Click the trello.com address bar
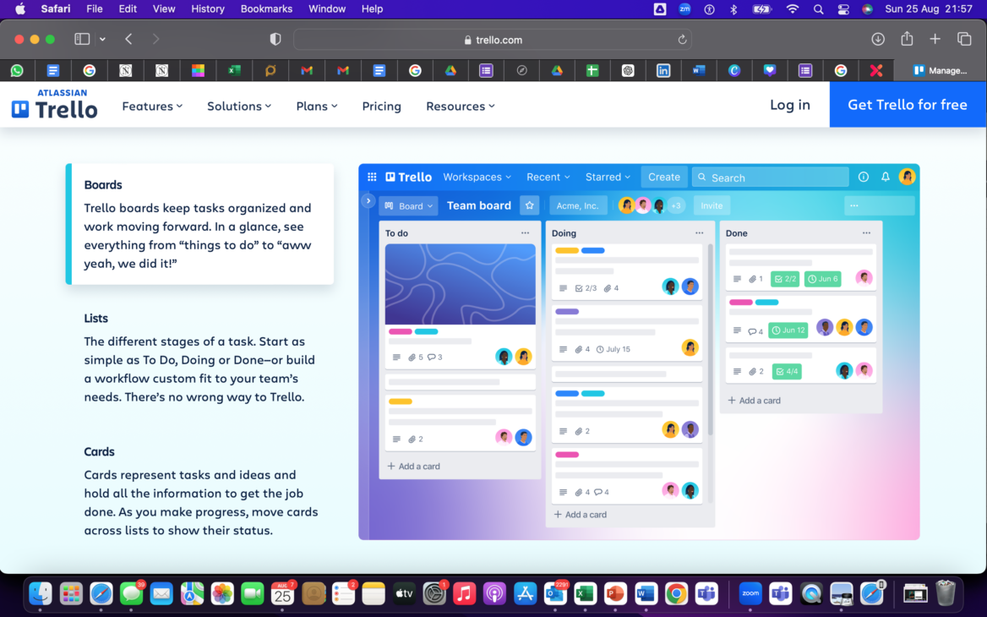Image resolution: width=987 pixels, height=617 pixels. [493, 40]
